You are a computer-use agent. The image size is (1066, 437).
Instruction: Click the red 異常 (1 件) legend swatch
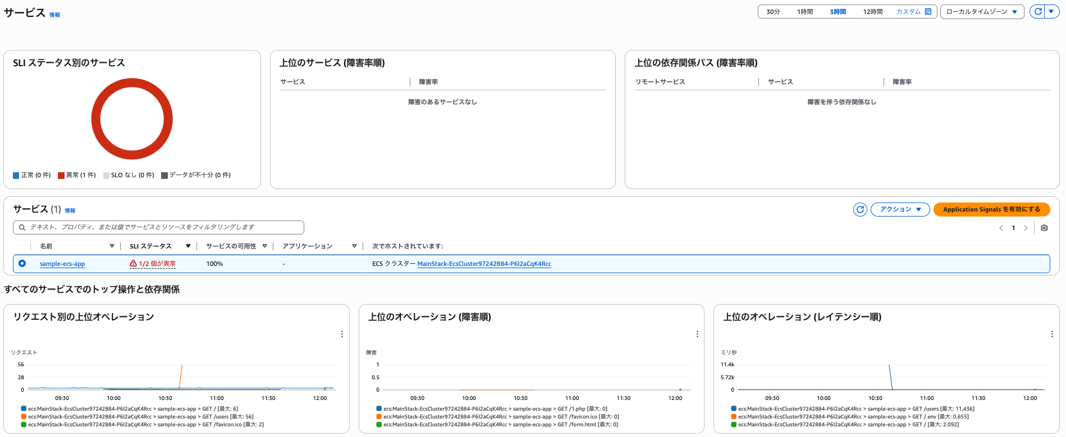61,176
